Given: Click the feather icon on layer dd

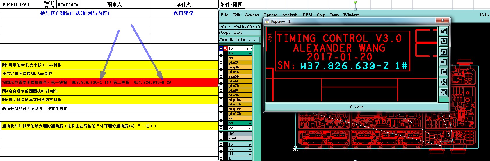Looking at the screenshot, I should point(250,154).
